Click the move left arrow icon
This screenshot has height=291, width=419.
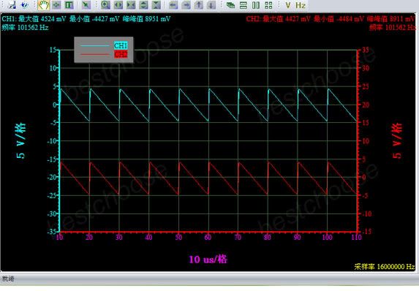[x=173, y=5]
